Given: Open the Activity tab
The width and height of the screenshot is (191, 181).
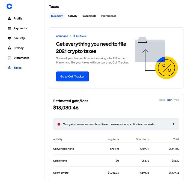Looking at the screenshot, I should pos(73,16).
